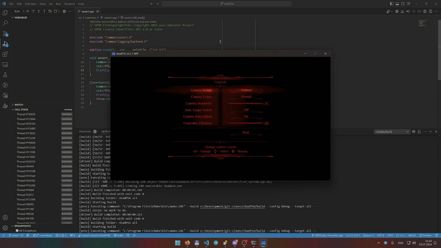Click the Split Editor Right icon
The width and height of the screenshot is (441, 248).
(x=430, y=11)
